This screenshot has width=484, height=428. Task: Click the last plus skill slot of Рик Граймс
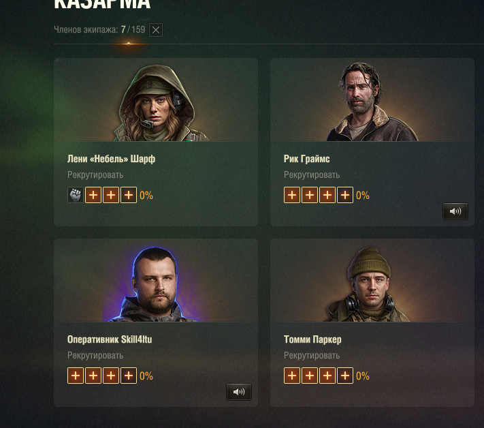[345, 195]
